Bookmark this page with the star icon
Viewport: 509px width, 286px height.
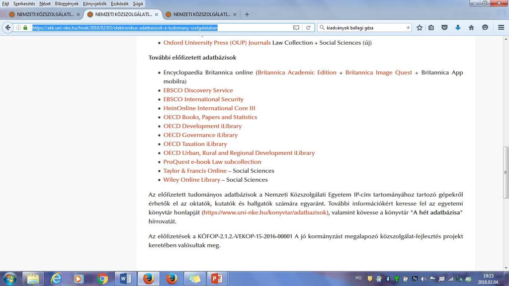[420, 28]
